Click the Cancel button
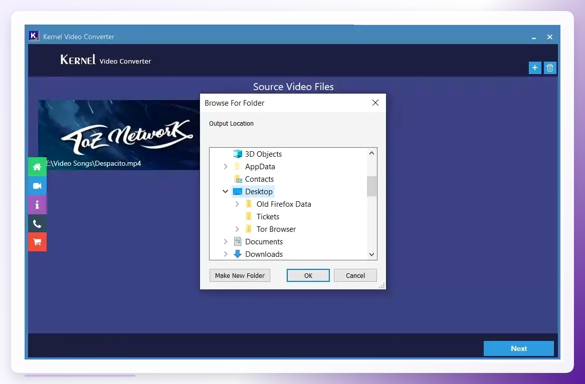This screenshot has width=585, height=384. click(x=355, y=275)
